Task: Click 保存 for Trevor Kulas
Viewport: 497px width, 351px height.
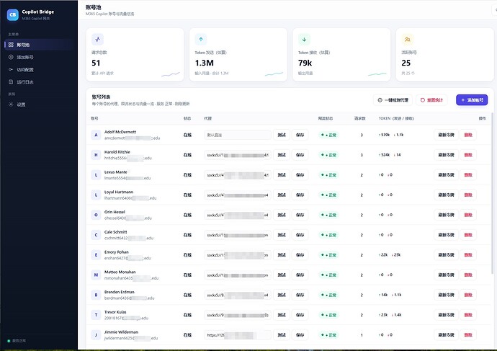Action: 300,315
